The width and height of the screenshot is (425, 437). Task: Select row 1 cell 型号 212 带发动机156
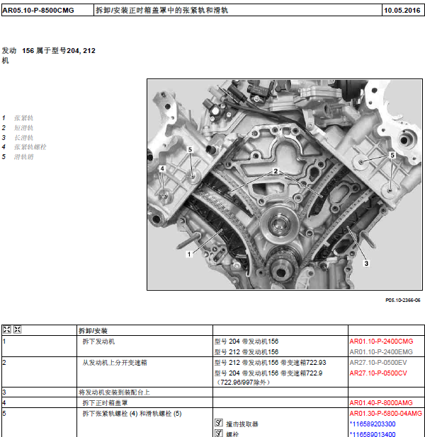pos(246,352)
